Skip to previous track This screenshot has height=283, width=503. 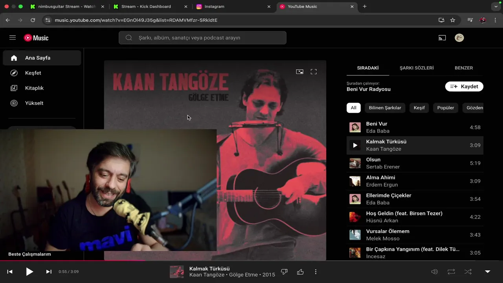[10, 272]
